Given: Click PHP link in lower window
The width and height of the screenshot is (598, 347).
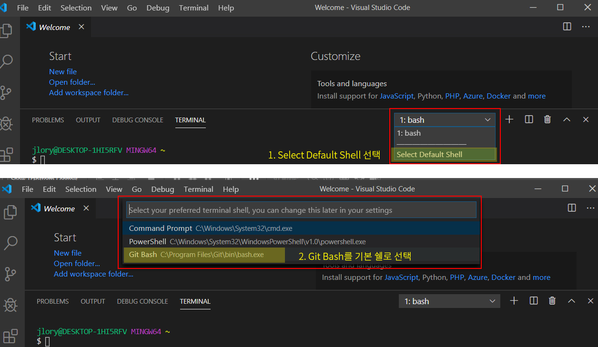Looking at the screenshot, I should (457, 277).
